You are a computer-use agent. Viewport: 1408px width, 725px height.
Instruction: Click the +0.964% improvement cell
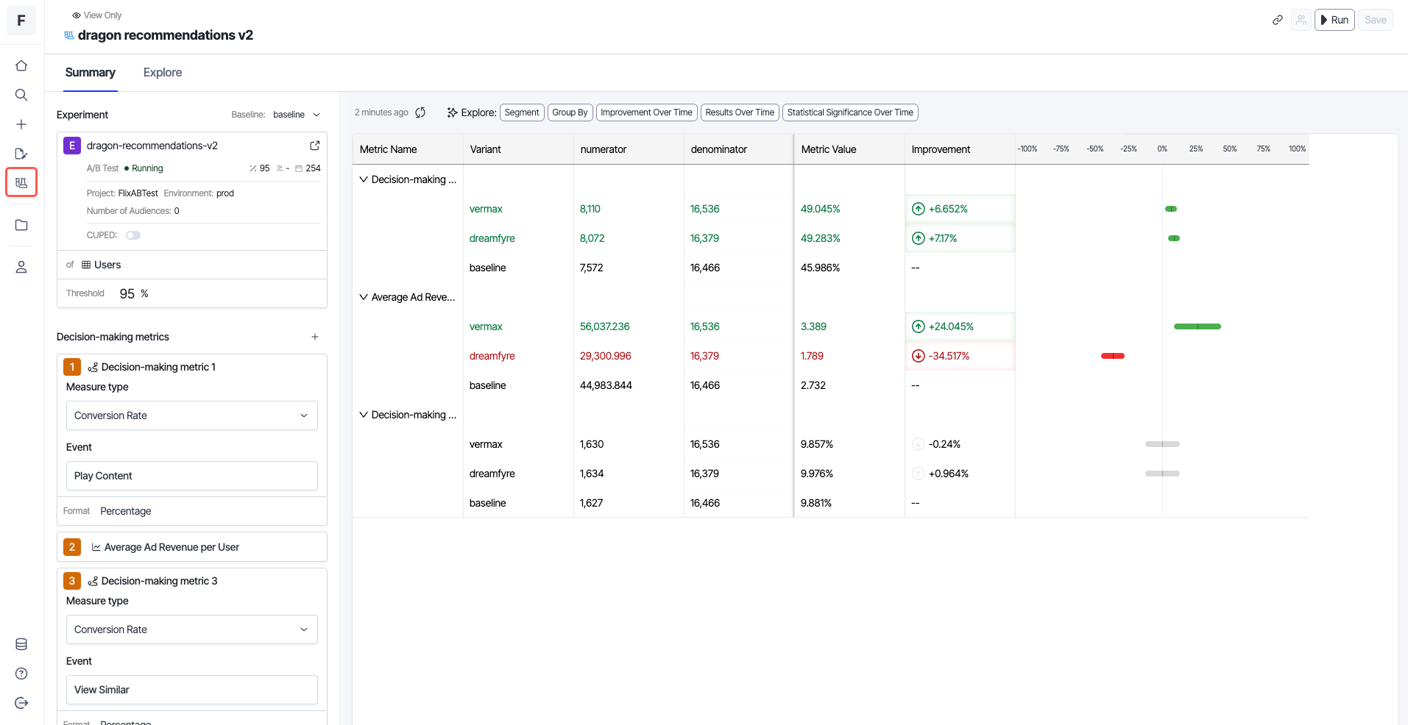point(960,474)
